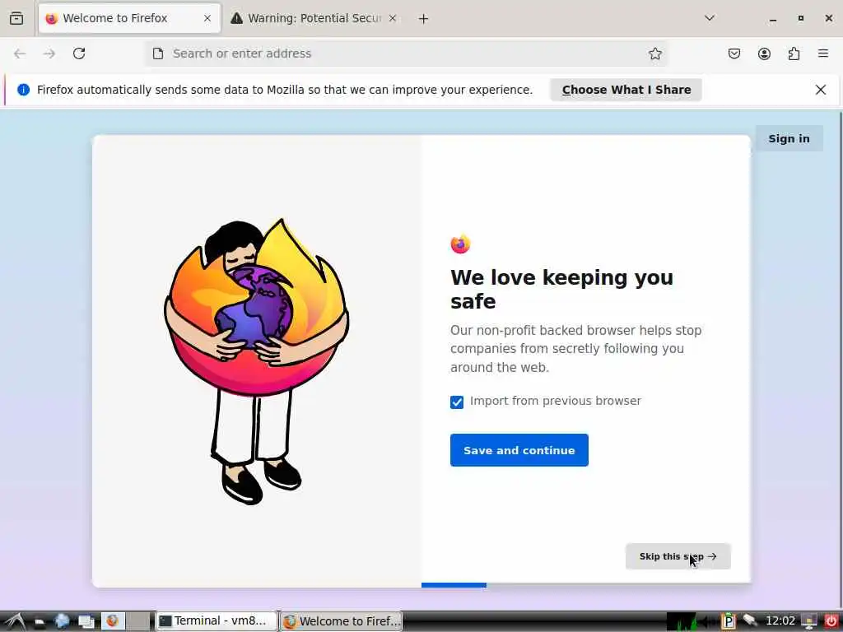Viewport: 843px width, 632px height.
Task: Click the Firefox launcher icon in taskbar
Action: (112, 621)
